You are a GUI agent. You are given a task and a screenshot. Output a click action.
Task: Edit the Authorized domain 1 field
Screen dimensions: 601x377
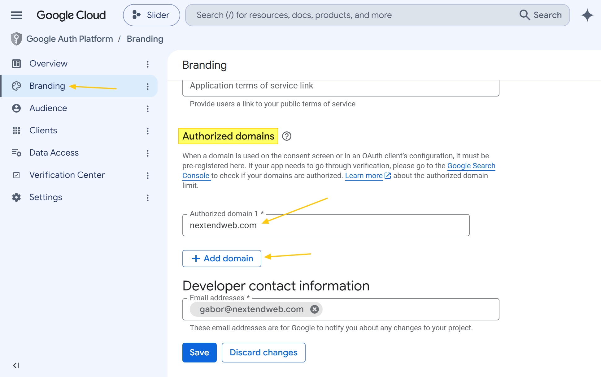(326, 225)
